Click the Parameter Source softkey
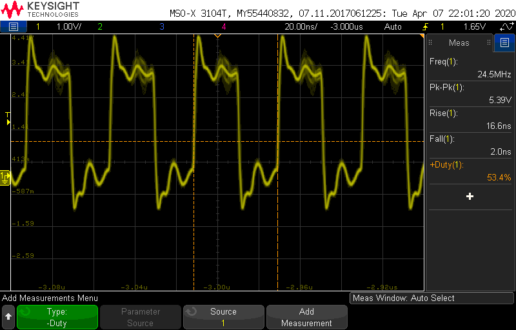Viewport: 516px width, 330px height. pyautogui.click(x=141, y=317)
